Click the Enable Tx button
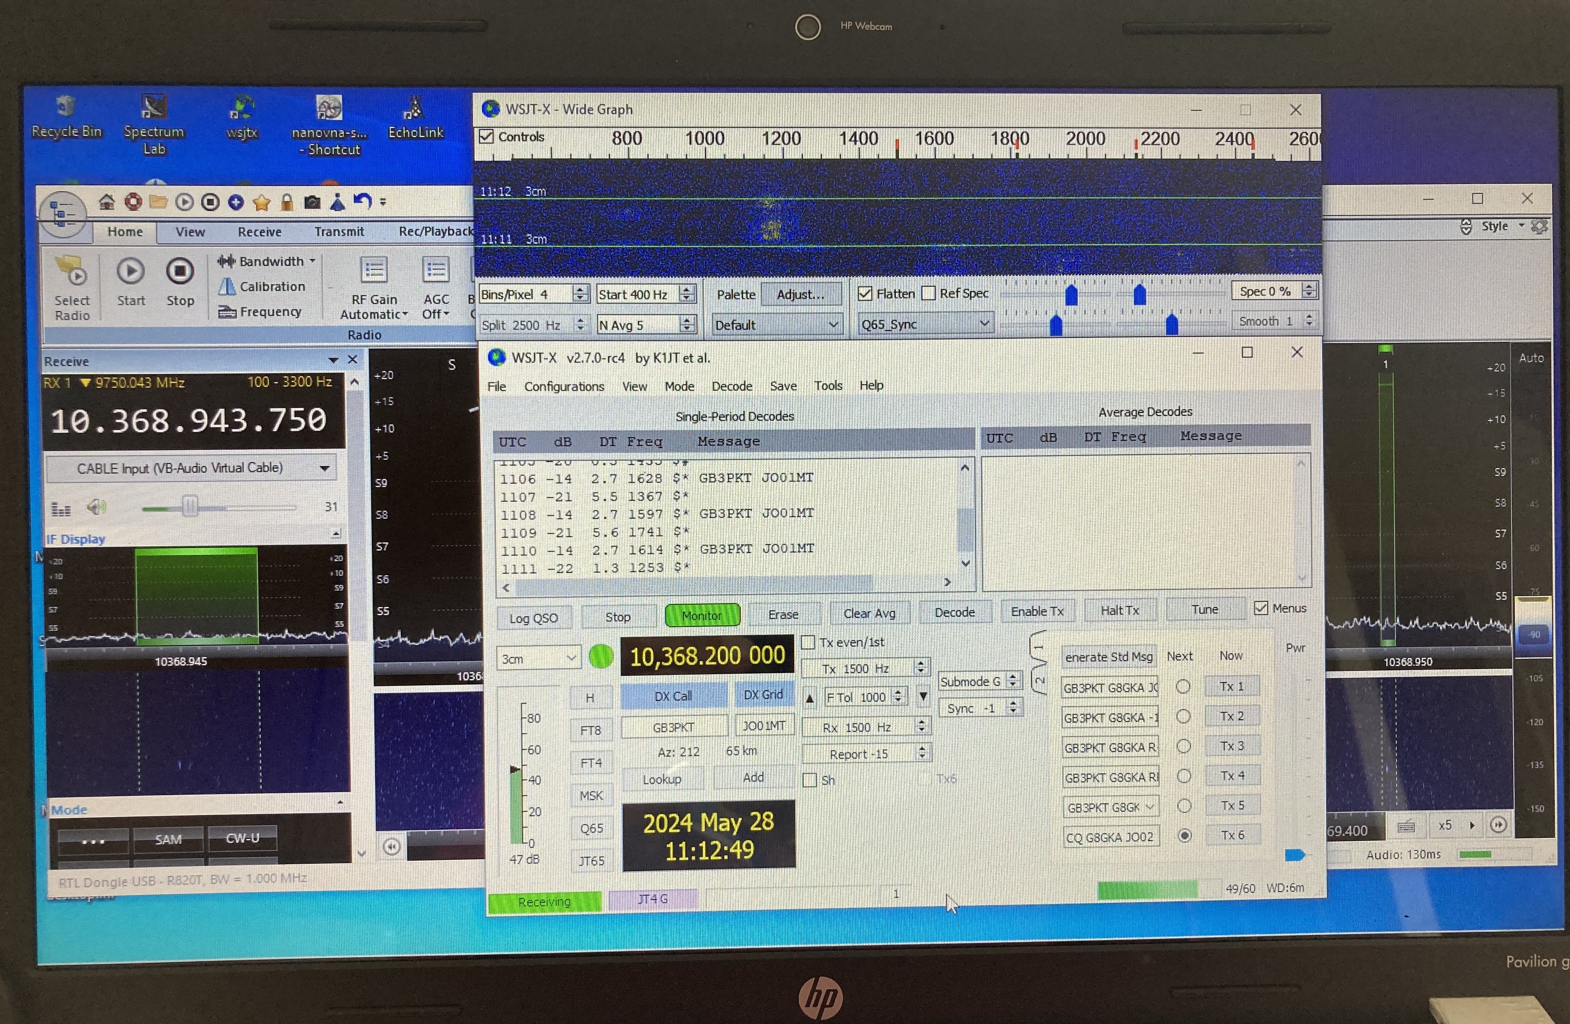This screenshot has height=1024, width=1570. pos(1037,611)
